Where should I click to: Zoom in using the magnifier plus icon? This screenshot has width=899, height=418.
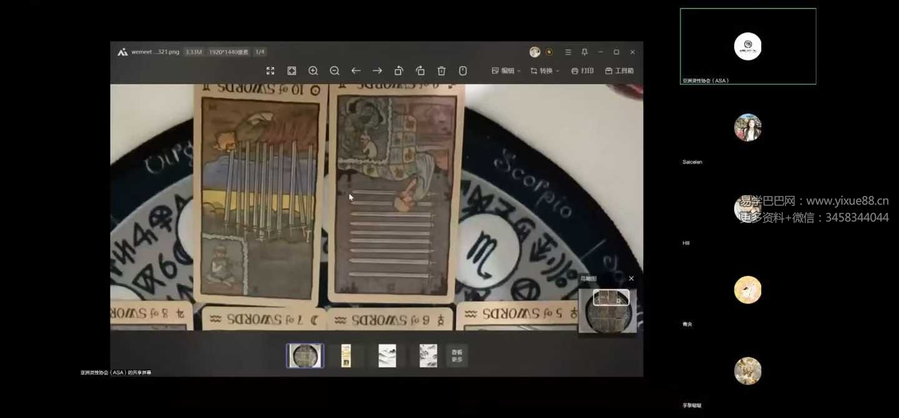click(x=313, y=71)
